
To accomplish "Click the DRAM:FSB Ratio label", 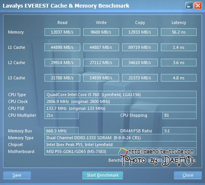I will coord(136,131).
